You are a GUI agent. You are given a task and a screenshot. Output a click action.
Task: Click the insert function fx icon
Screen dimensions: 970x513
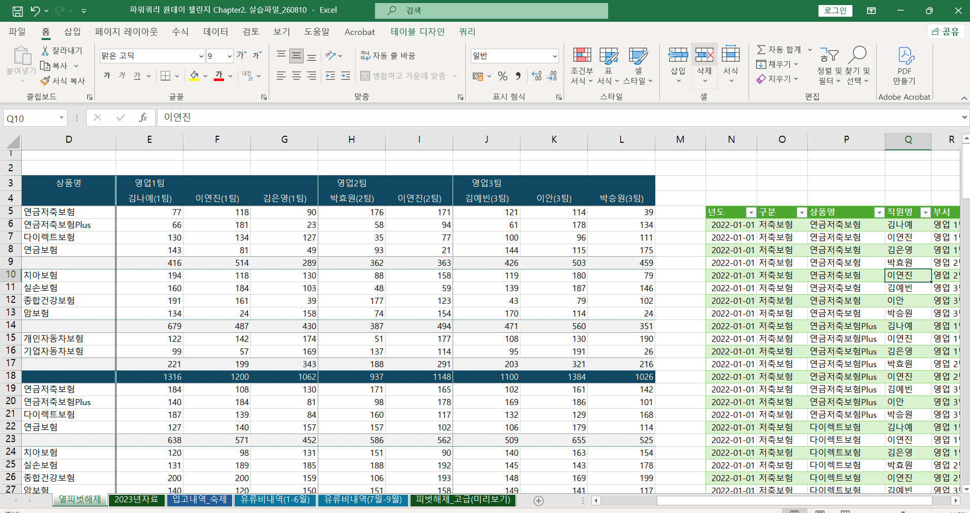[x=143, y=117]
